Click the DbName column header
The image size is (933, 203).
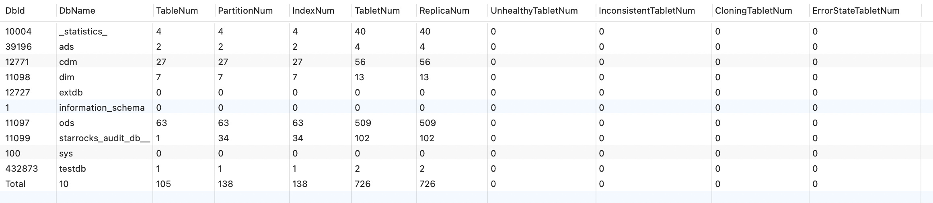pos(77,11)
